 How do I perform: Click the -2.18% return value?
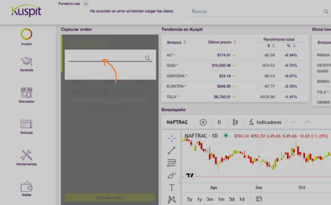[x=291, y=86]
